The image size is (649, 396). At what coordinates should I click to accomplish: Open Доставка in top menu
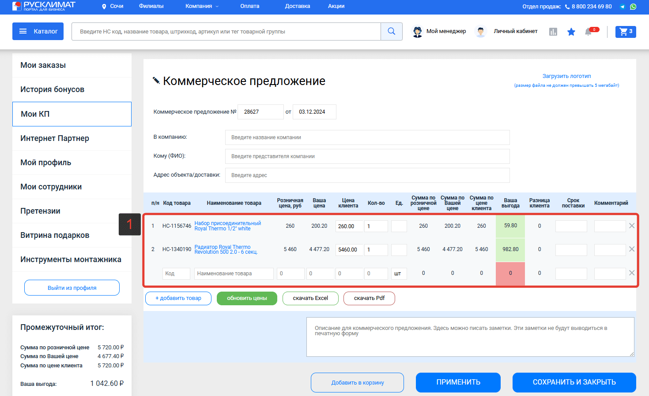pos(298,6)
